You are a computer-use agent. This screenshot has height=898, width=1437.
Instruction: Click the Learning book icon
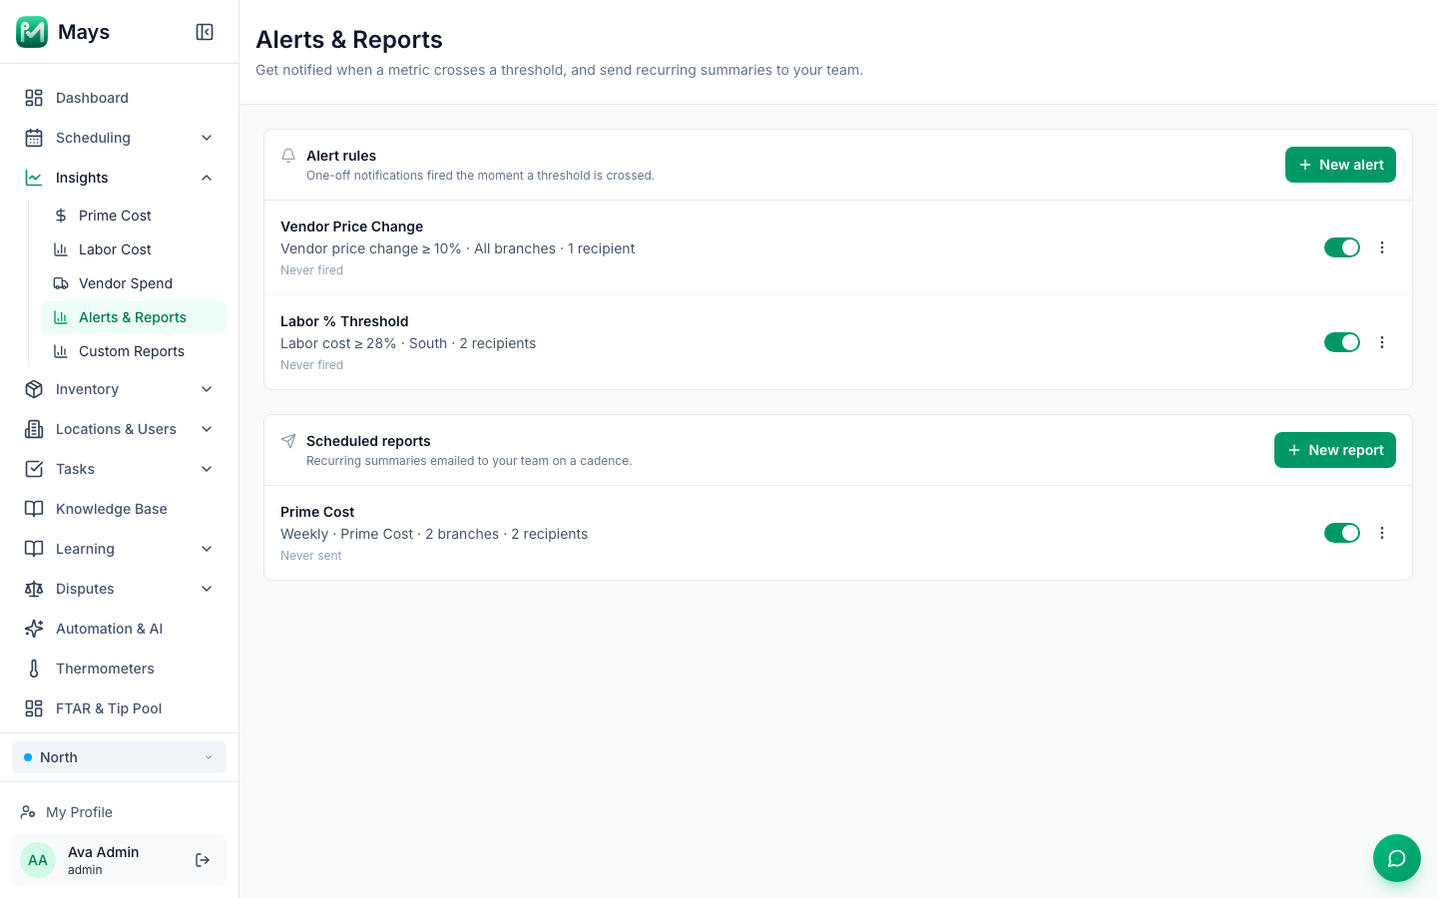pyautogui.click(x=34, y=549)
